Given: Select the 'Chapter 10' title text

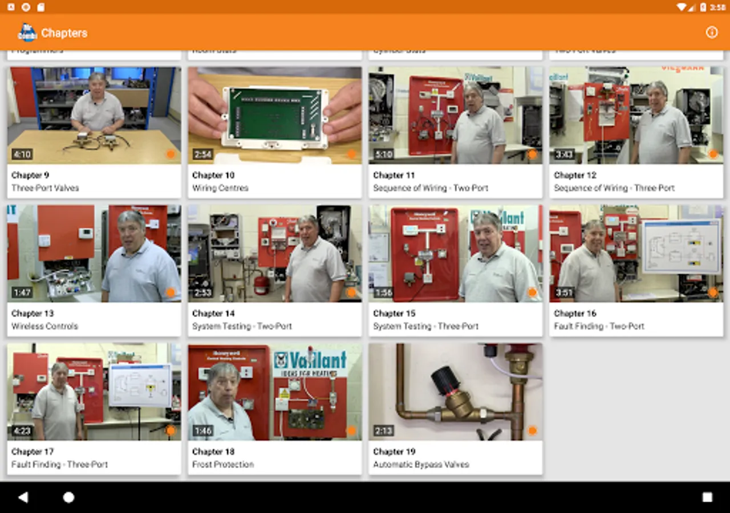Looking at the screenshot, I should point(213,175).
